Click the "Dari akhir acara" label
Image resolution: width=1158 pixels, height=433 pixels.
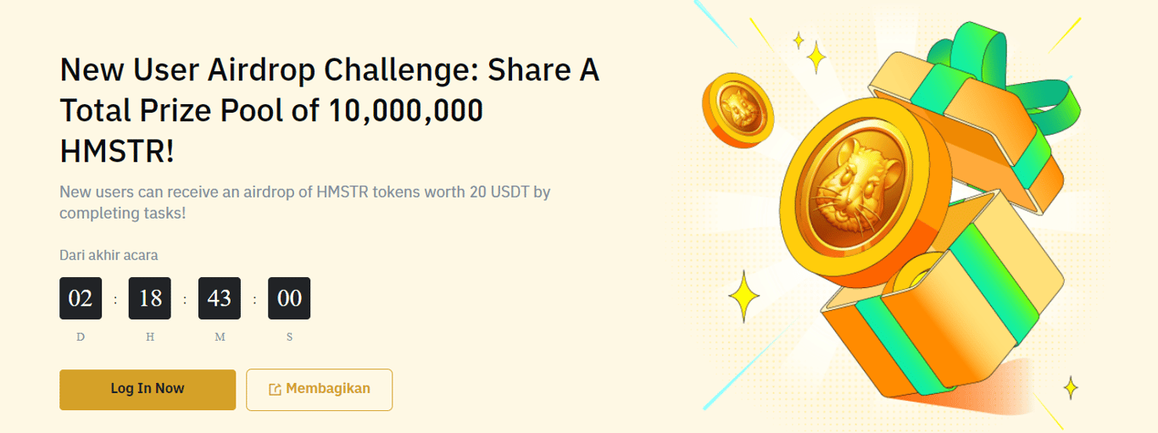(109, 255)
